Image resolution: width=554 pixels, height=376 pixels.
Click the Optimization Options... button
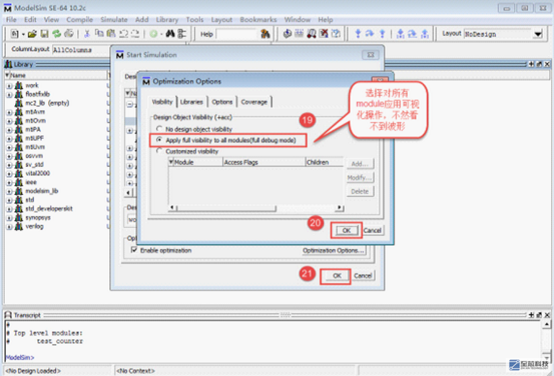333,251
